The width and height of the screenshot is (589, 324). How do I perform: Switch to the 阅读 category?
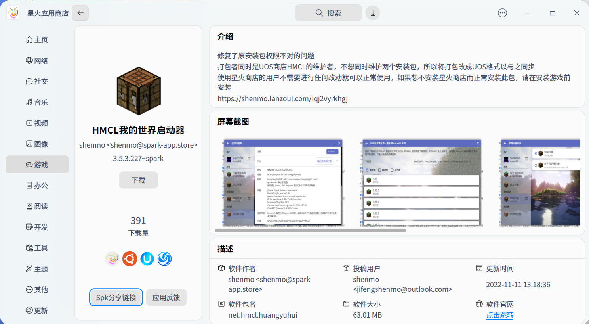[37, 206]
